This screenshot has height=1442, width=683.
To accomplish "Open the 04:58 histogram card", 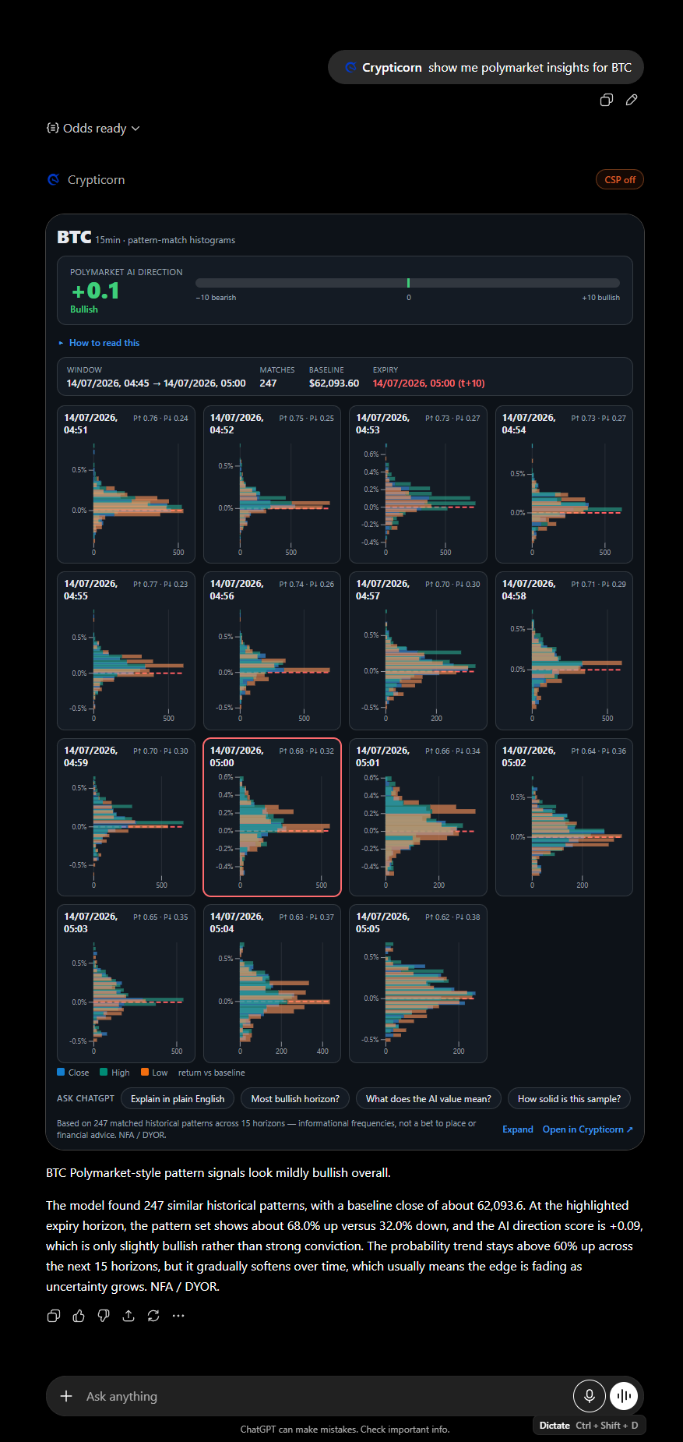I will tap(564, 651).
